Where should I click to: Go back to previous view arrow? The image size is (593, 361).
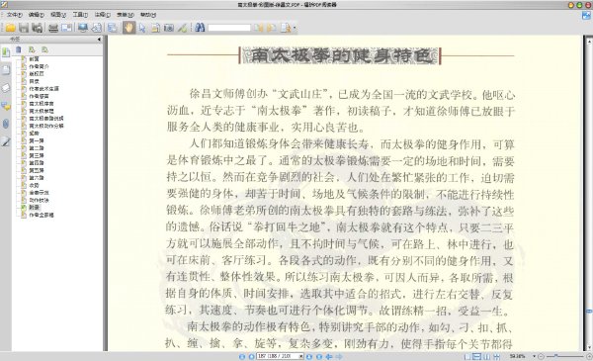(x=329, y=356)
